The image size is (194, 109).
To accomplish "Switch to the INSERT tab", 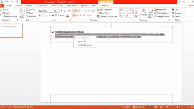I will 19,5.
